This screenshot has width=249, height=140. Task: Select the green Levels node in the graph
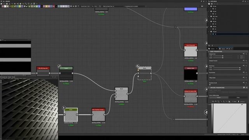[66, 73]
